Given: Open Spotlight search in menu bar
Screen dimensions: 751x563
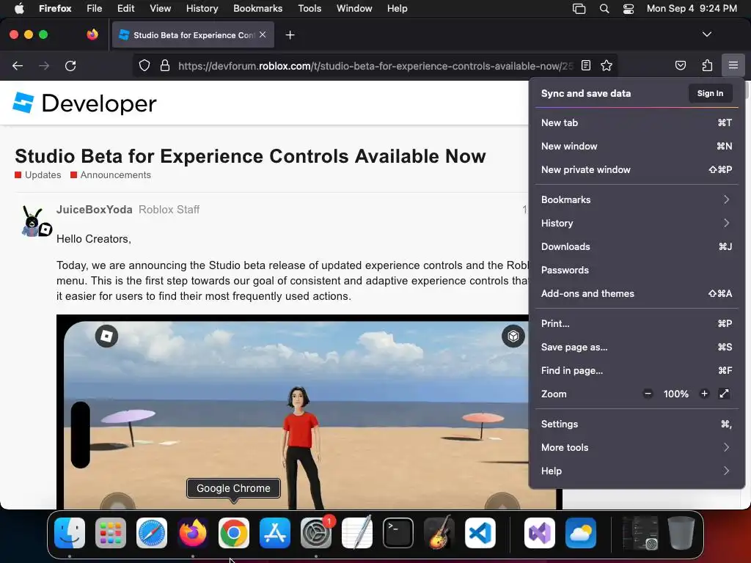Looking at the screenshot, I should [604, 9].
